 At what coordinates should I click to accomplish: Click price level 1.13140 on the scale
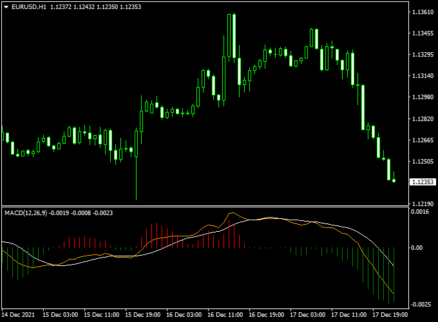423,76
